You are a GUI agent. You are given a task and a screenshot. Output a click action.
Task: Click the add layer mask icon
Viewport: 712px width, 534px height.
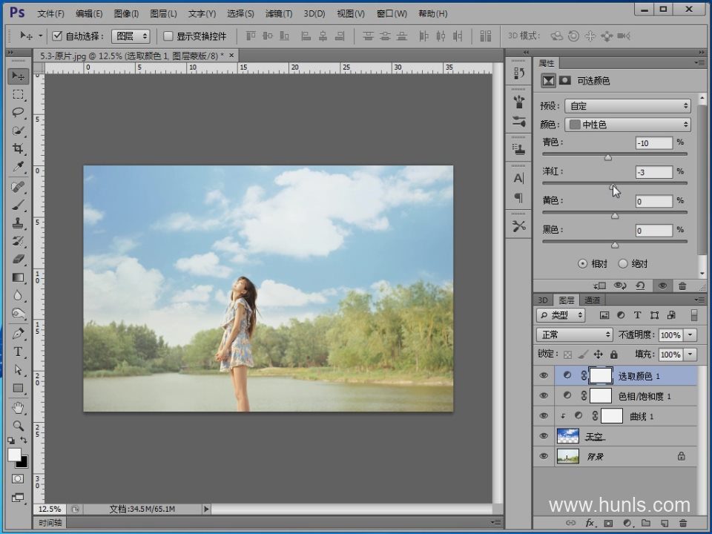(x=608, y=523)
